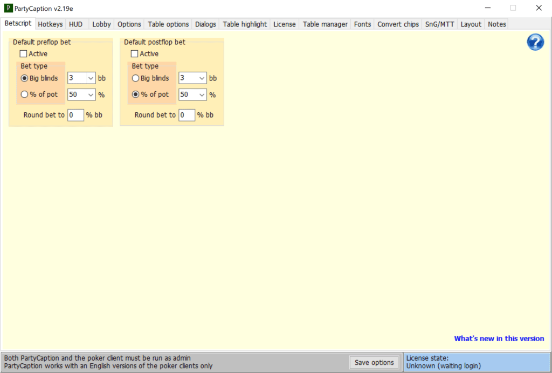The width and height of the screenshot is (552, 373).
Task: Open the Notes tab
Action: pyautogui.click(x=496, y=24)
